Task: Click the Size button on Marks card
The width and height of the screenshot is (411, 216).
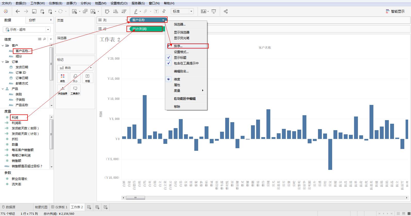Action: click(x=75, y=78)
